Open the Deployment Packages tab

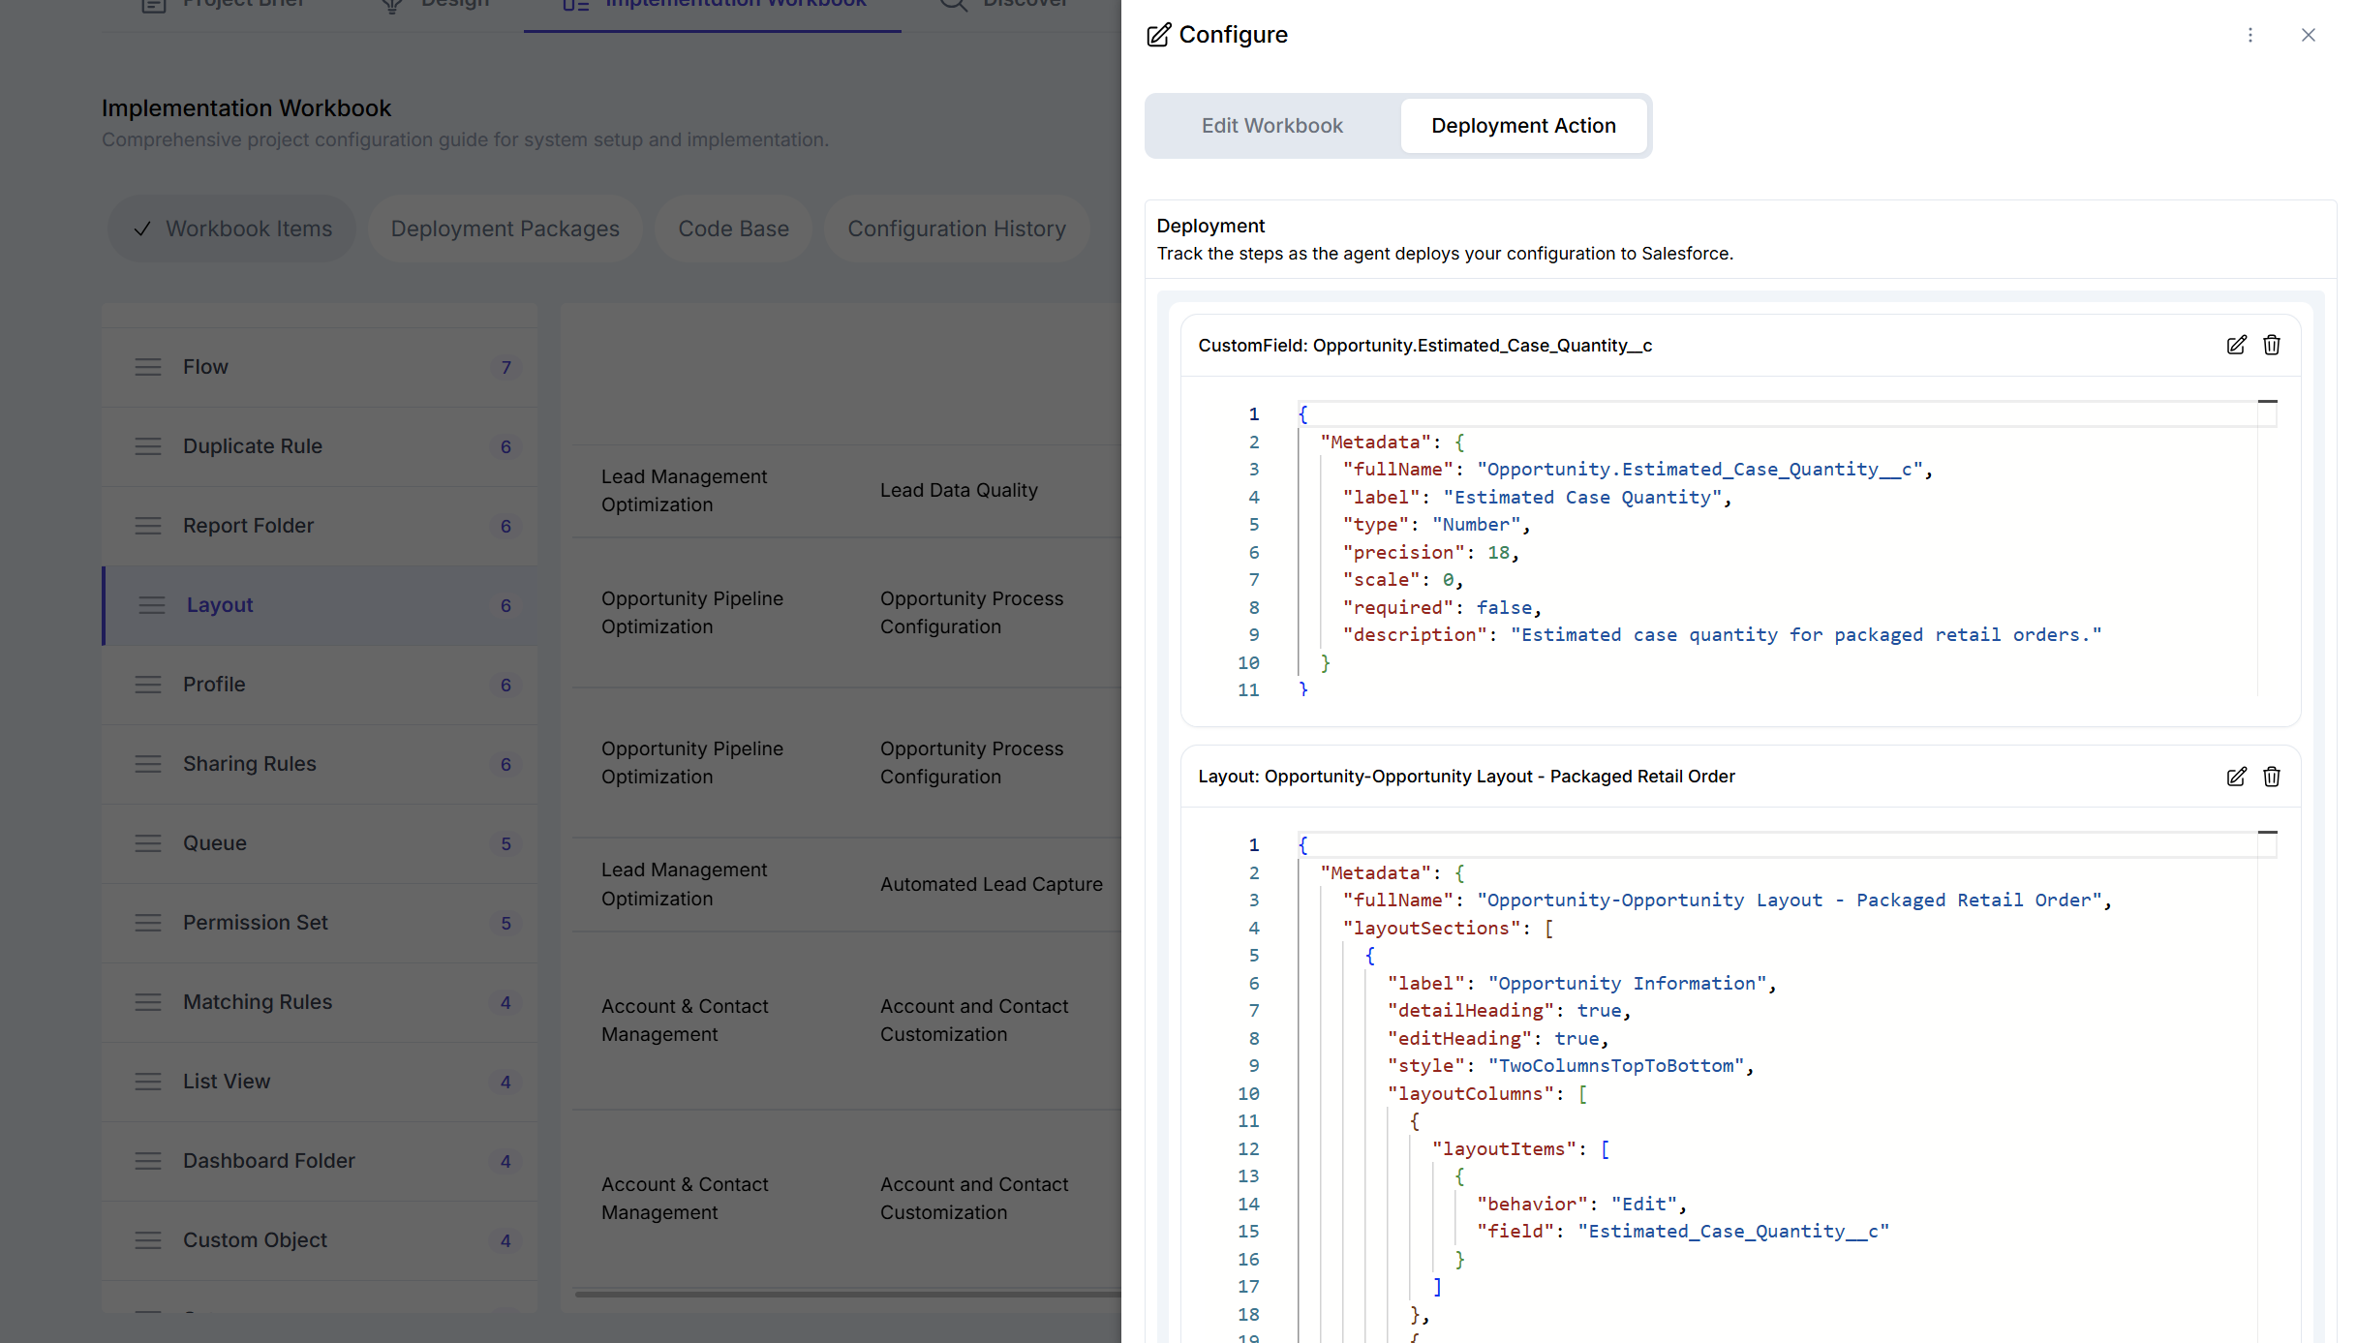tap(505, 229)
